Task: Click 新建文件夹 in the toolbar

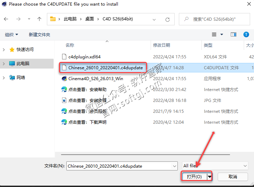Action: (x=40, y=34)
